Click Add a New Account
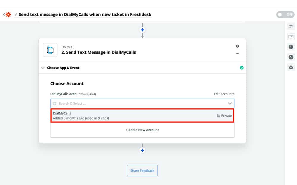This screenshot has width=297, height=185. 142,130
